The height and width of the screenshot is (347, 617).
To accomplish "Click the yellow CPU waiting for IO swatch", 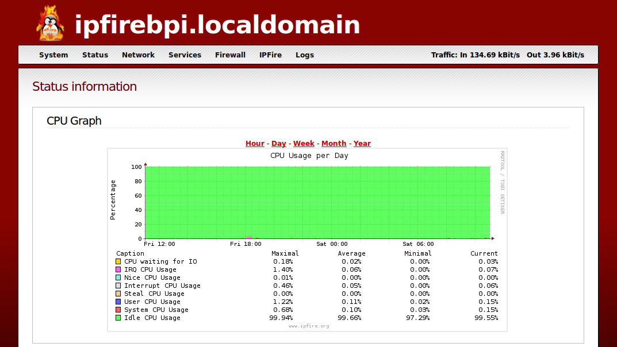I will click(118, 261).
